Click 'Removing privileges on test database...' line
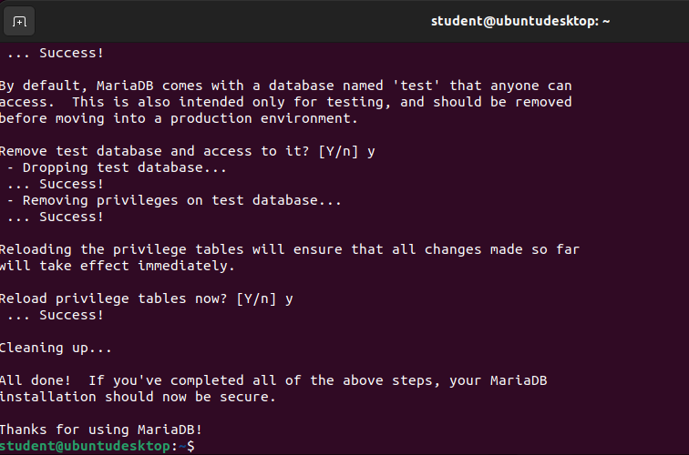Screen dimensions: 689x455 click(x=174, y=200)
